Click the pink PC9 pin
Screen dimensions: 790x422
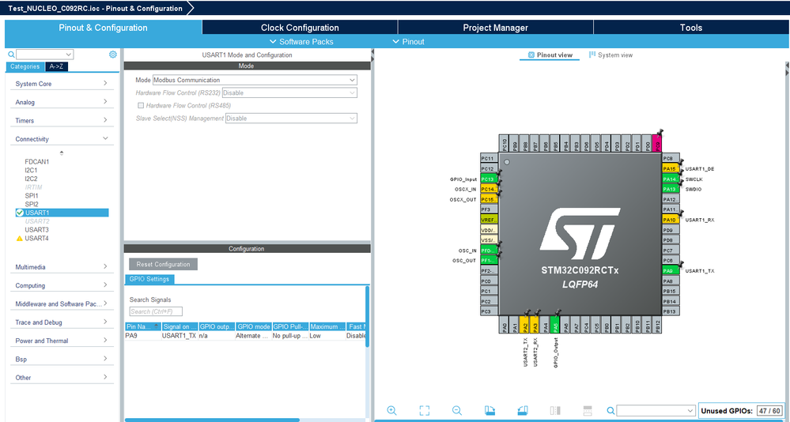(657, 143)
